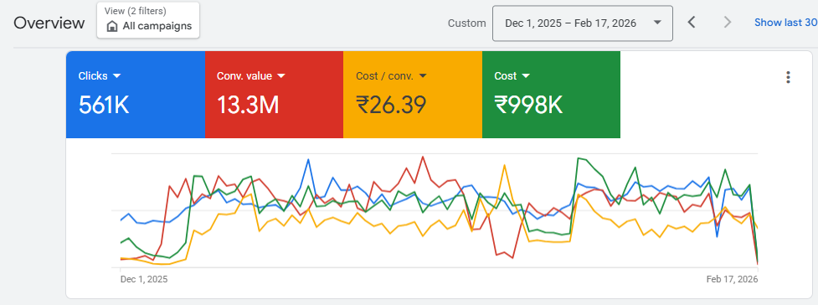Screen dimensions: 818x305
Task: Go to next date period arrow
Action: coord(728,23)
